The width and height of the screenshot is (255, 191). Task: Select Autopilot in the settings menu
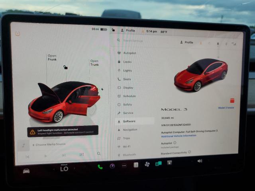(x=129, y=53)
